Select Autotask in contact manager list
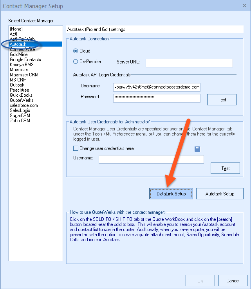This screenshot has width=251, height=289. pyautogui.click(x=36, y=44)
